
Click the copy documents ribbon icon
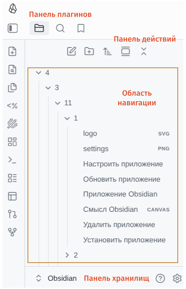(x=12, y=88)
